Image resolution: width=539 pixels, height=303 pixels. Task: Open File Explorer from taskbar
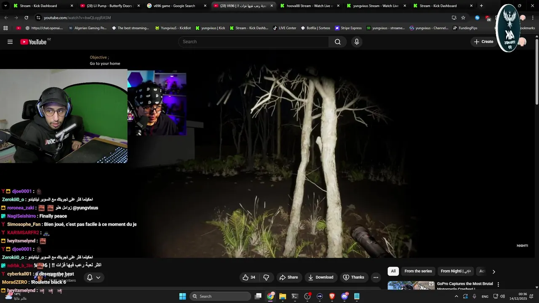coord(283,296)
